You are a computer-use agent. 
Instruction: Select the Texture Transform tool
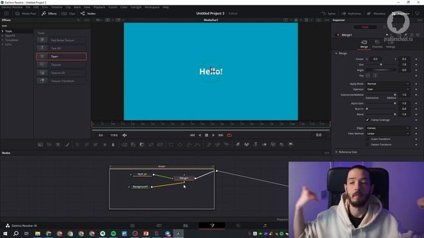point(61,81)
